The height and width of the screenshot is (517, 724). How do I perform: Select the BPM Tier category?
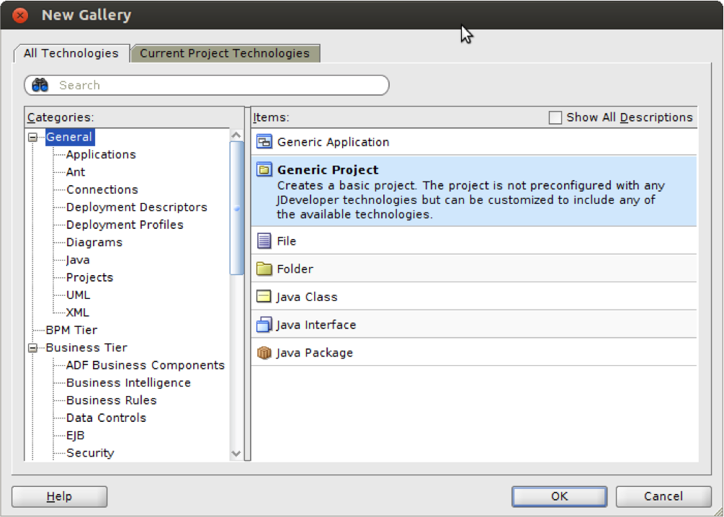71,330
